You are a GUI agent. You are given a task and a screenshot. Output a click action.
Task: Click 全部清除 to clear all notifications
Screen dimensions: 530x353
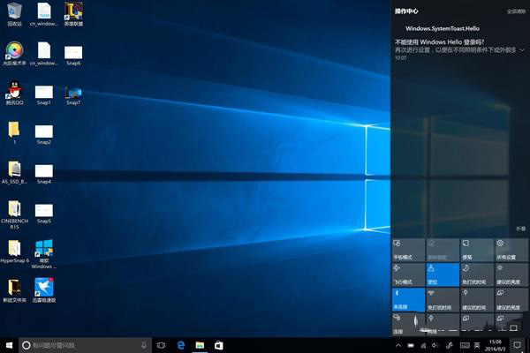click(x=516, y=11)
